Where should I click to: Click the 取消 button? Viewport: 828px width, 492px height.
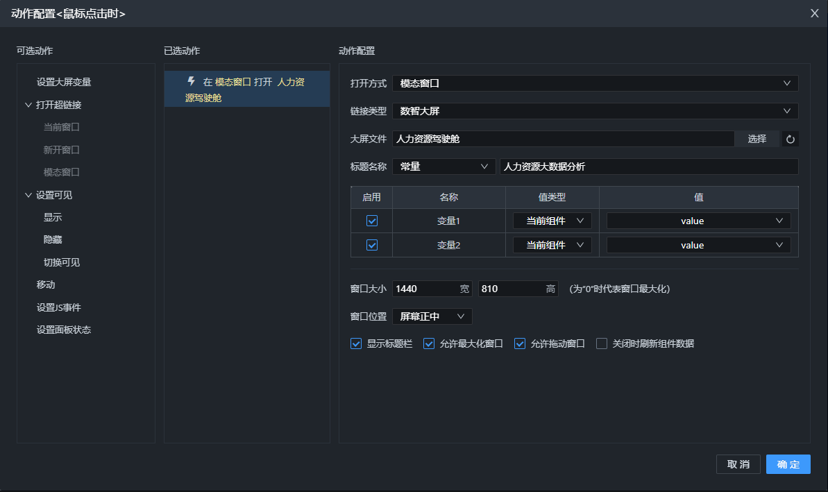[738, 464]
